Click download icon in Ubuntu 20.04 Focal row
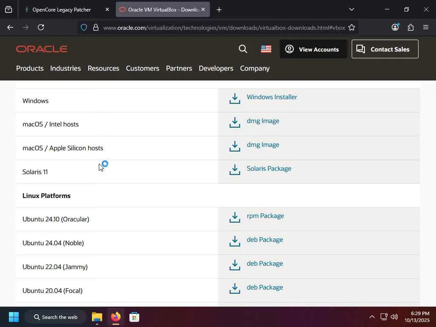The width and height of the screenshot is (436, 327). coord(235,289)
